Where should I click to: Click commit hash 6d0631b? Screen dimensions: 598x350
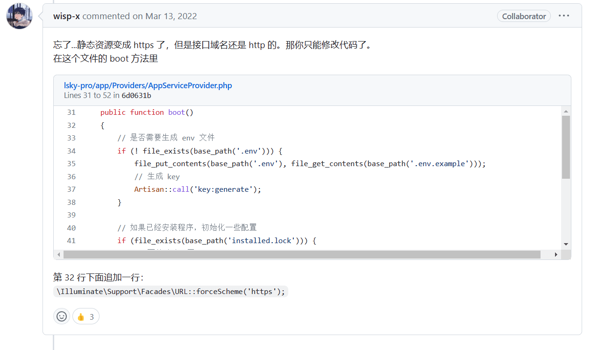click(x=136, y=96)
